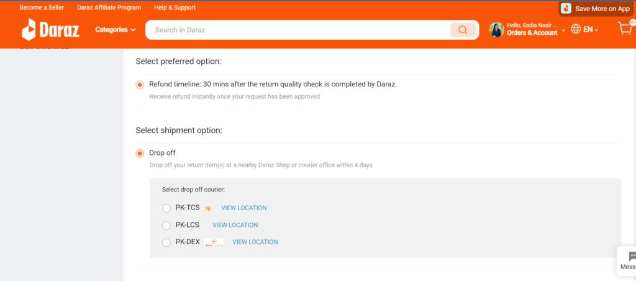The width and height of the screenshot is (636, 281).
Task: Click the user profile avatar picture
Action: point(496,30)
